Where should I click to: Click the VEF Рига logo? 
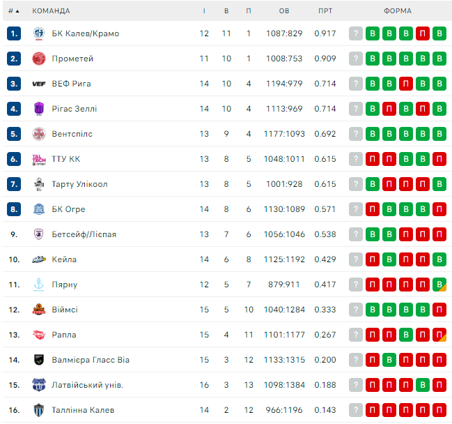tap(39, 84)
